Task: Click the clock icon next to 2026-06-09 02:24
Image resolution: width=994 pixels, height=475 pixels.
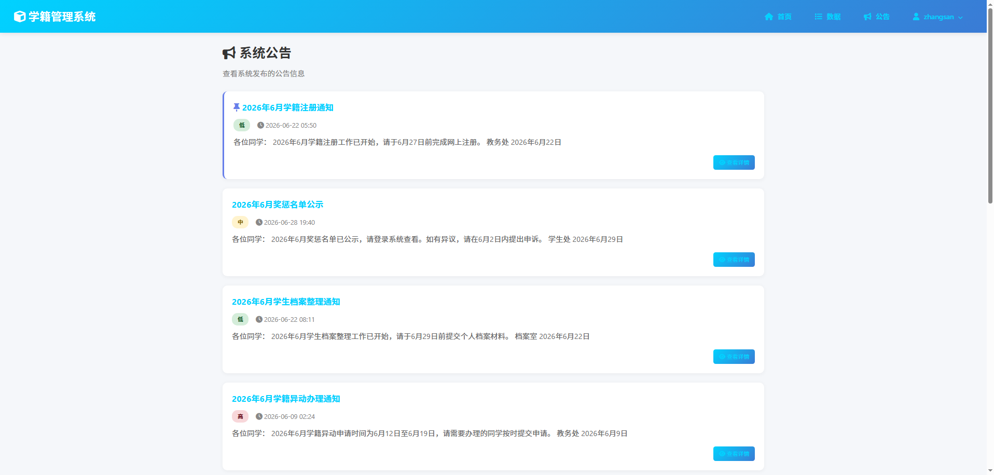Action: pyautogui.click(x=259, y=416)
